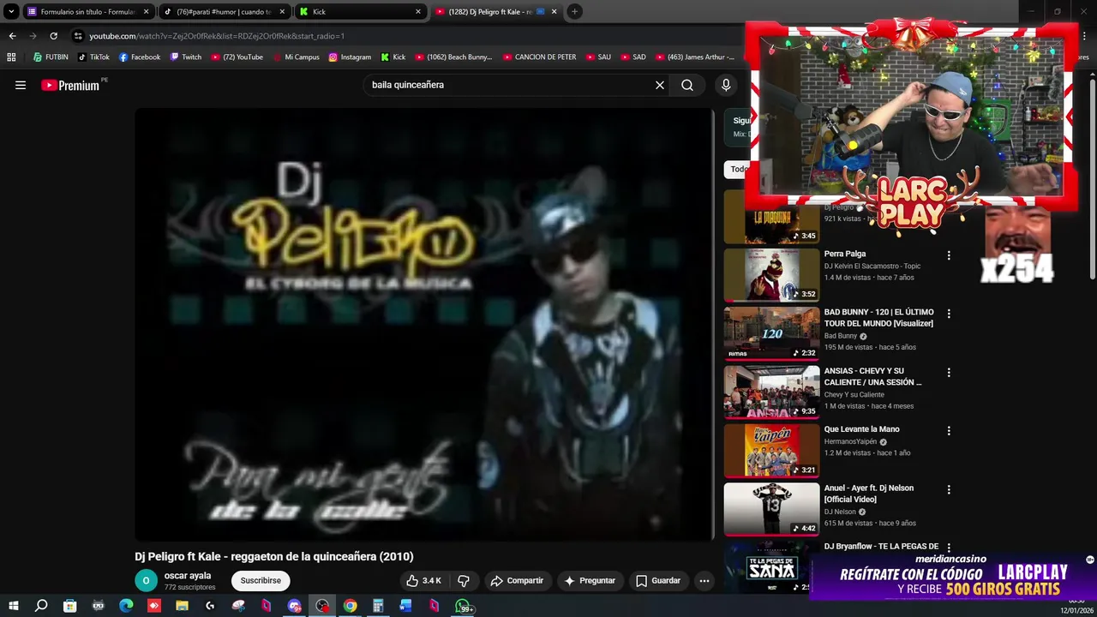Dislike the Dj Peligro video
The image size is (1097, 617).
pos(464,580)
